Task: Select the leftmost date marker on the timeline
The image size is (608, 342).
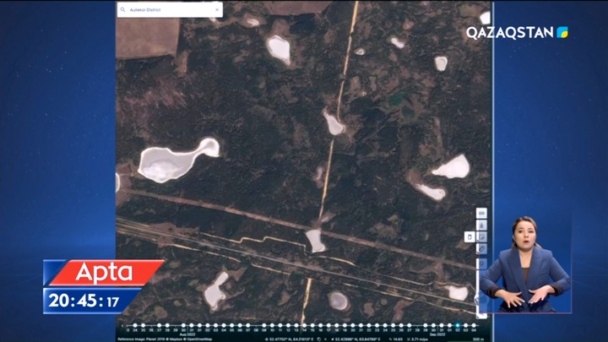Action: tap(127, 325)
